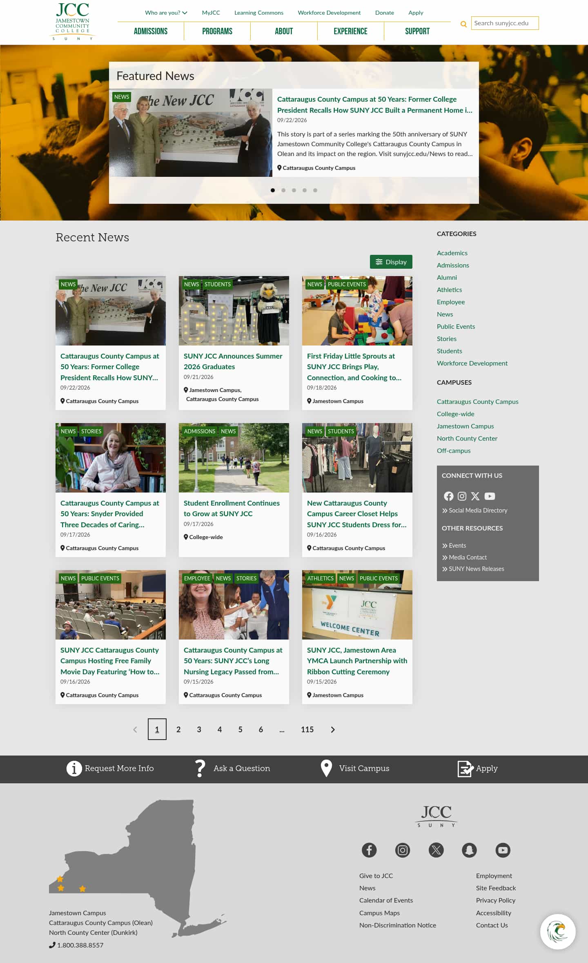Click the footer JCC SUNY logo
The width and height of the screenshot is (588, 963).
436,816
